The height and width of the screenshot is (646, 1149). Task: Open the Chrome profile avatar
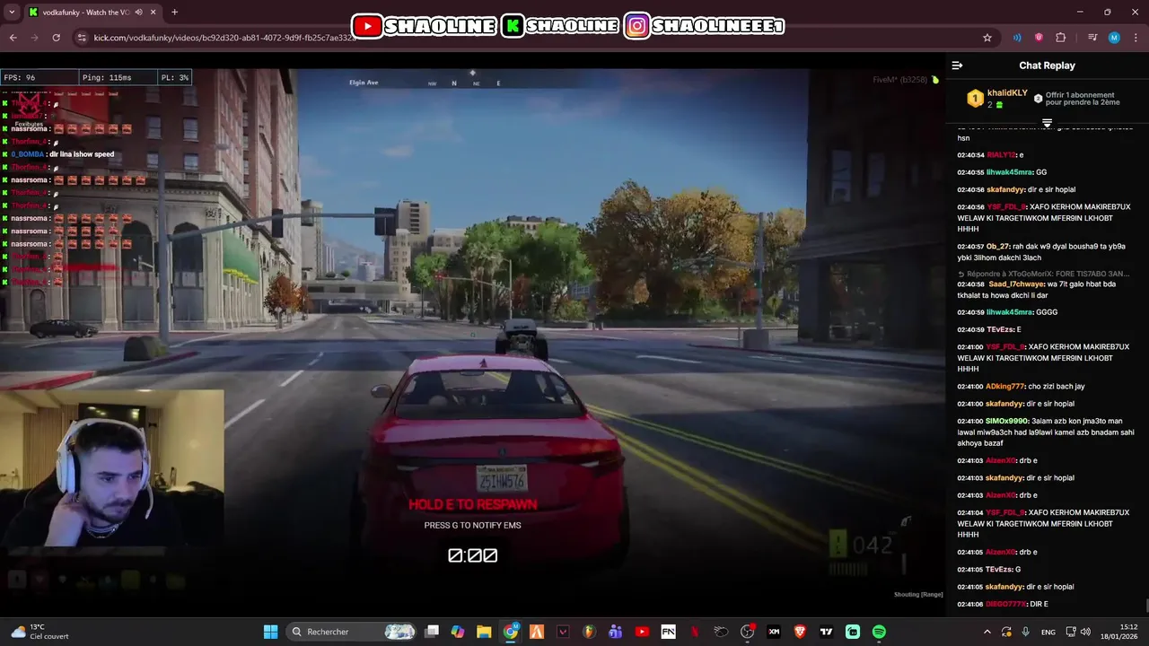coord(1114,38)
